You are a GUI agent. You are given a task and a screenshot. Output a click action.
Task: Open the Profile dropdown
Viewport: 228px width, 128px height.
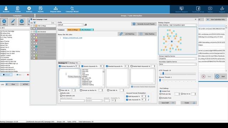(x=71, y=25)
